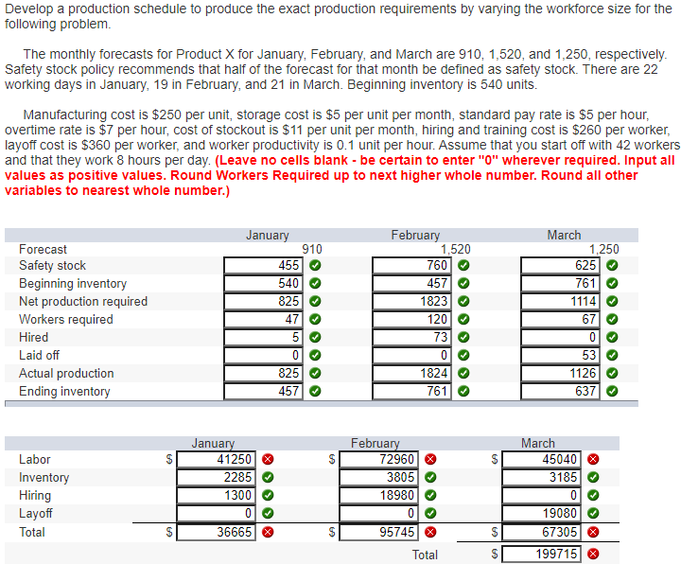Screen dimensions: 681x564
Task: Select January Inventory cost field 2285
Action: (217, 478)
